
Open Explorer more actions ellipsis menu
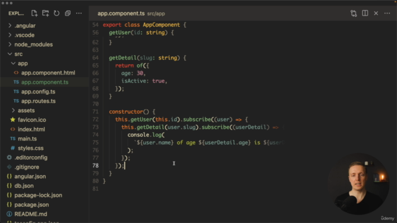tap(79, 13)
